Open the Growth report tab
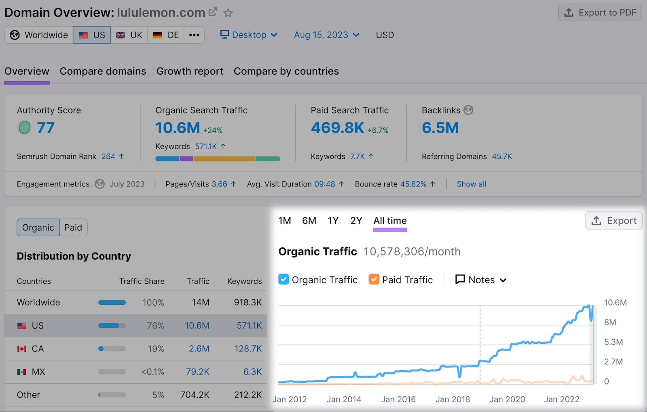This screenshot has height=412, width=647. 190,71
